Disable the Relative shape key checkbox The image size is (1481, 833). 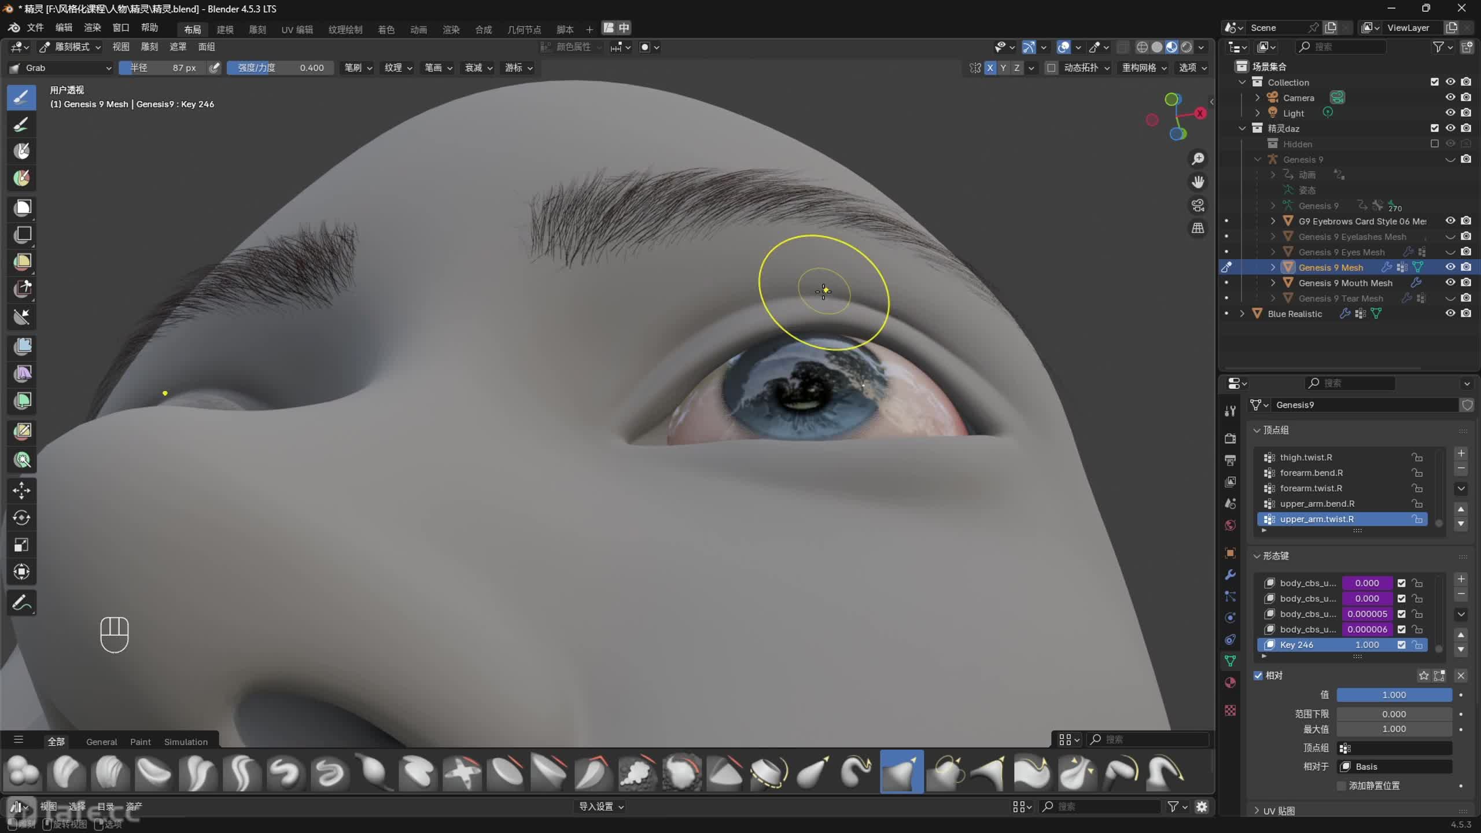[x=1258, y=676]
